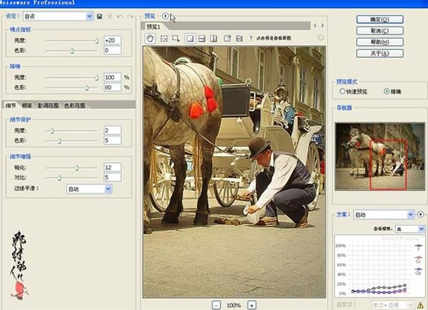Select the hand pan tool

(x=150, y=39)
